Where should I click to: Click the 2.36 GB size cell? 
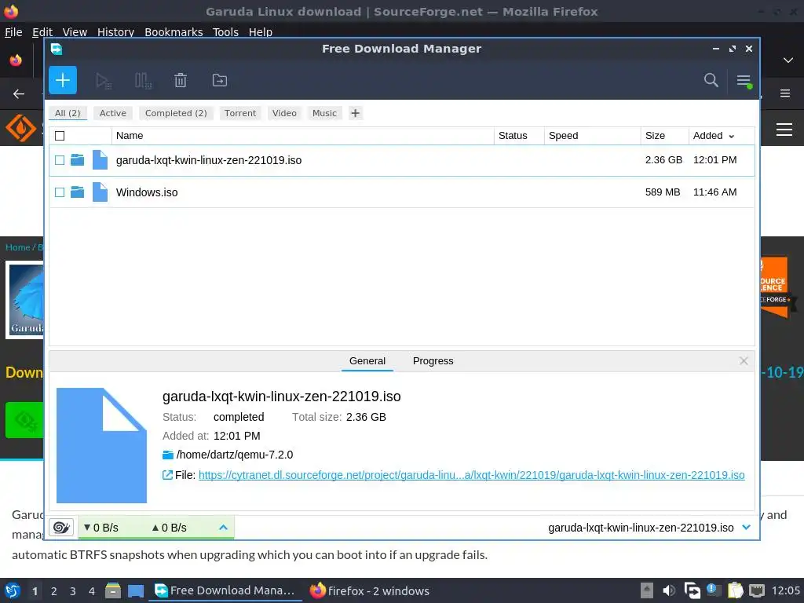coord(663,160)
